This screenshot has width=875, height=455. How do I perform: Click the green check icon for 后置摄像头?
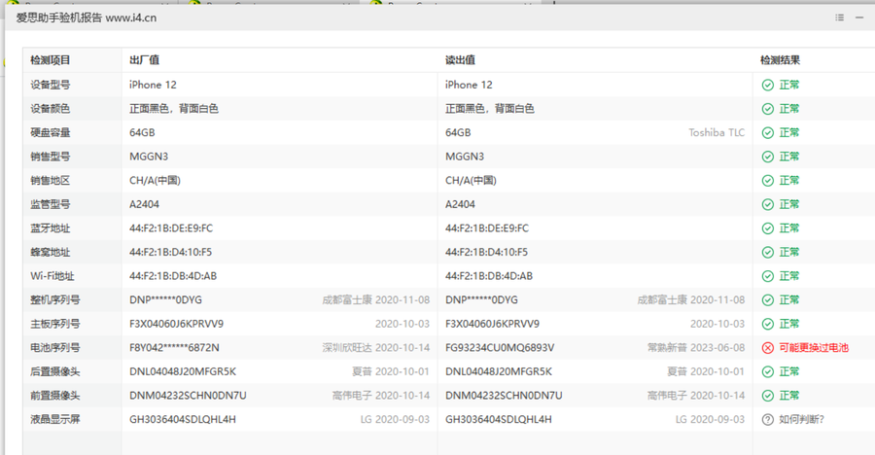coord(768,371)
